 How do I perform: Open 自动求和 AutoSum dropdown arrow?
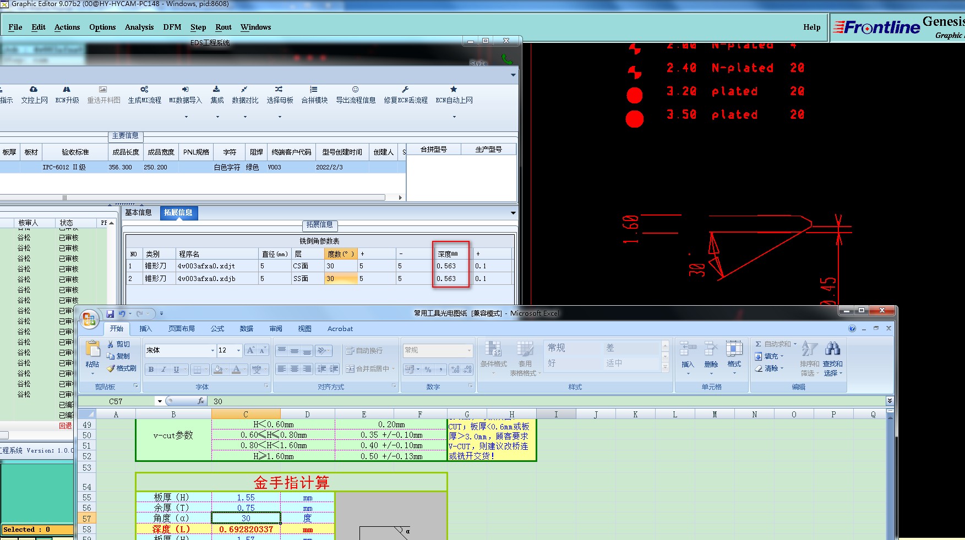click(795, 344)
